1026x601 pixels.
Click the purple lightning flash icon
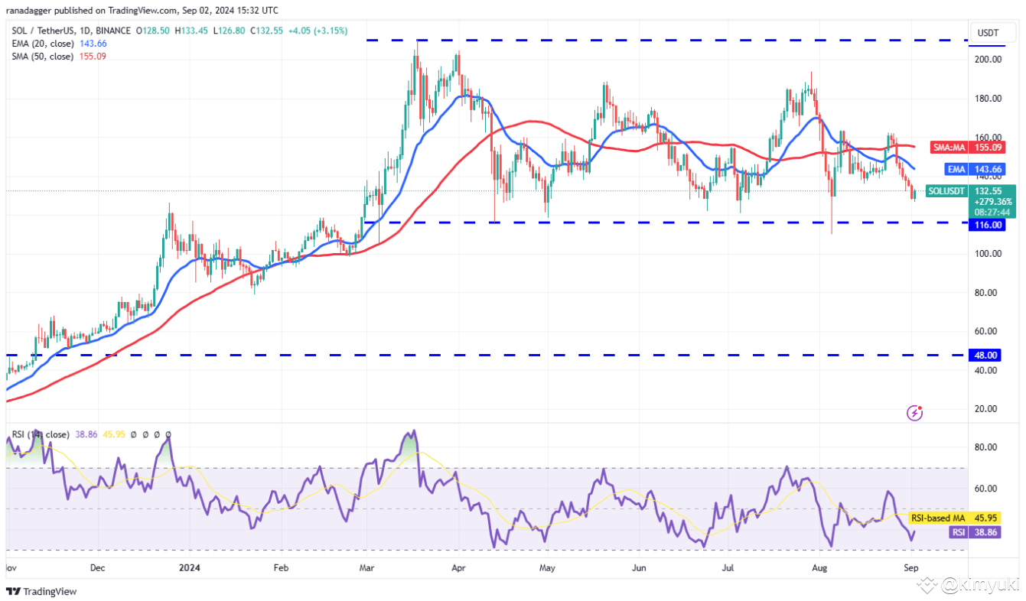(914, 413)
